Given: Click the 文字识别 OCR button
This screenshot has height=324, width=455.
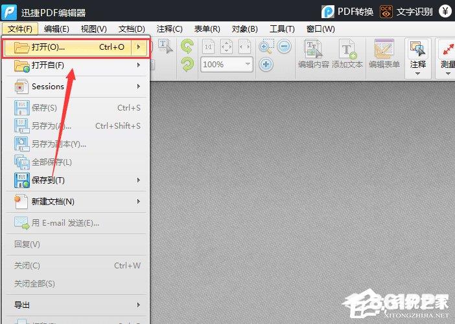Looking at the screenshot, I should point(406,12).
